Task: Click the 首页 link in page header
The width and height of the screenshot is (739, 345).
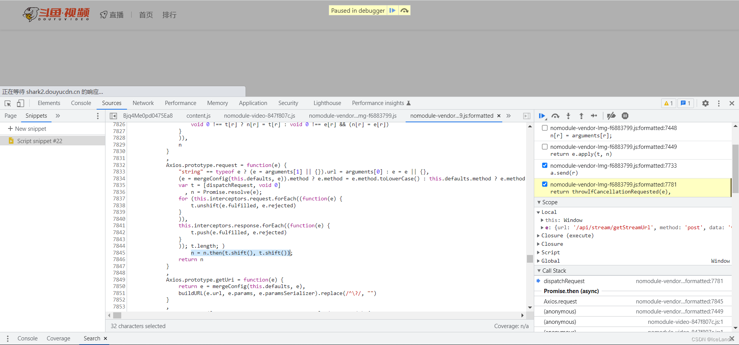Action: (x=146, y=15)
